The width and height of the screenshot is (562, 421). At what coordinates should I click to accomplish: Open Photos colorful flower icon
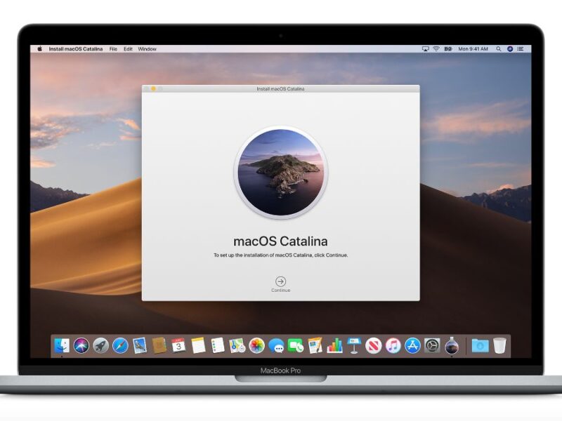pos(256,346)
